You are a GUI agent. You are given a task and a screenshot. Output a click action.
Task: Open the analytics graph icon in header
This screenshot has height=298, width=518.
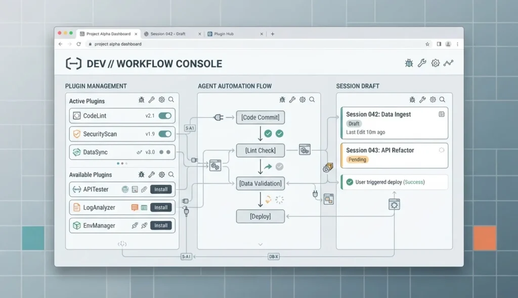coord(448,63)
